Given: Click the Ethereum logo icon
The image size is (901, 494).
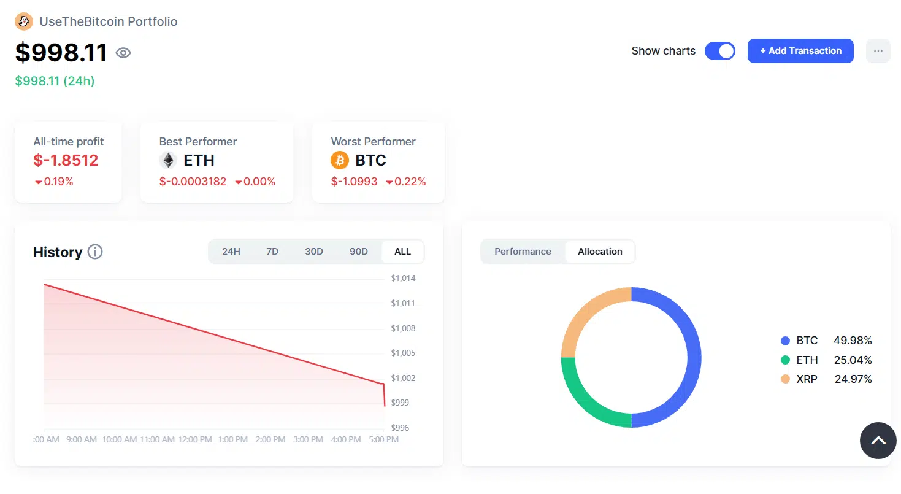Looking at the screenshot, I should 167,160.
